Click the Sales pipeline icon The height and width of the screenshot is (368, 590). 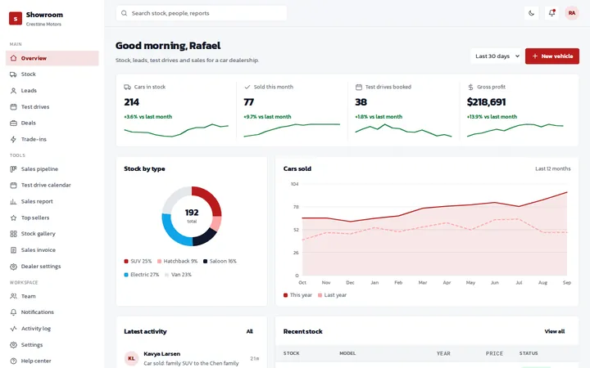click(x=14, y=169)
